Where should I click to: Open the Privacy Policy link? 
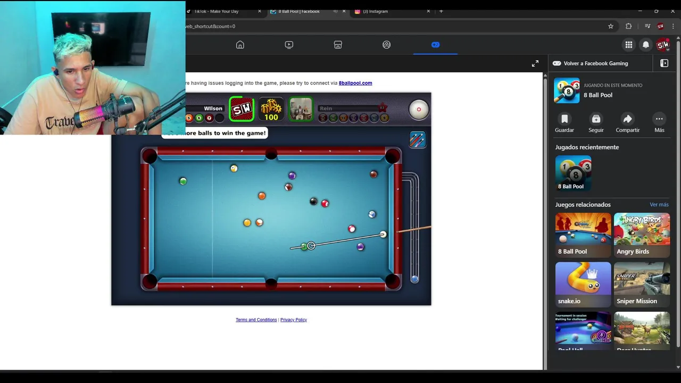[294, 320]
